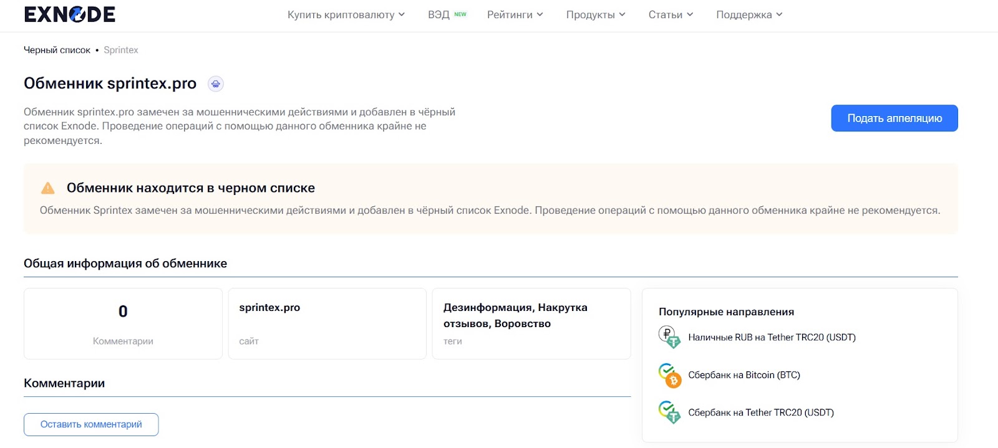Click the RUB to Tether coin icon
998x448 pixels.
(669, 337)
